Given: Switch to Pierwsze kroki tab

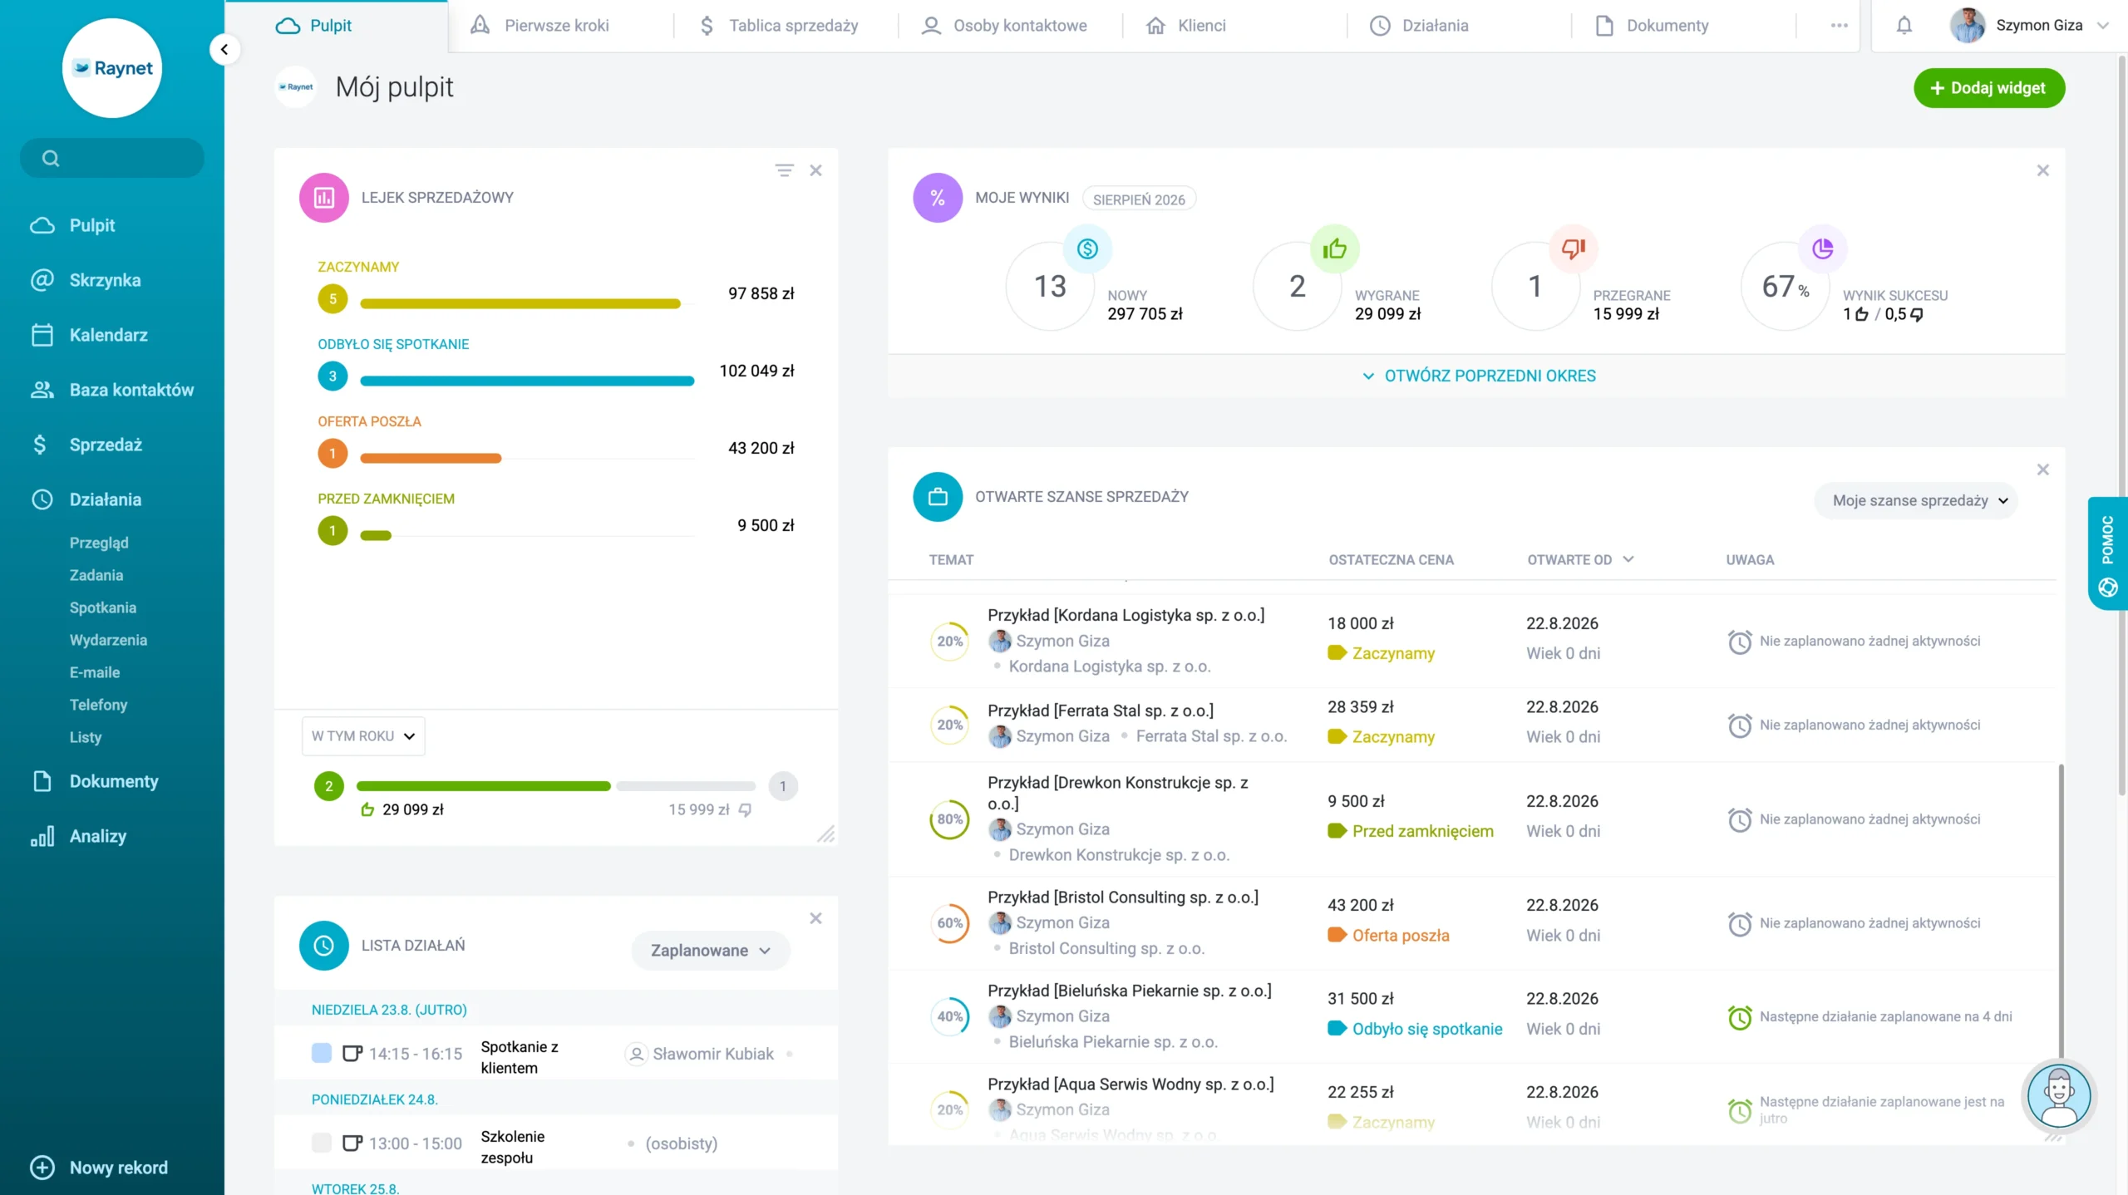Looking at the screenshot, I should pos(539,26).
